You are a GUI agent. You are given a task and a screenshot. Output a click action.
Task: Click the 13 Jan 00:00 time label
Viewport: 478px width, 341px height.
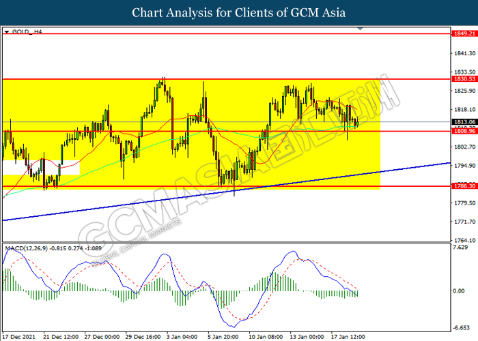coord(307,337)
